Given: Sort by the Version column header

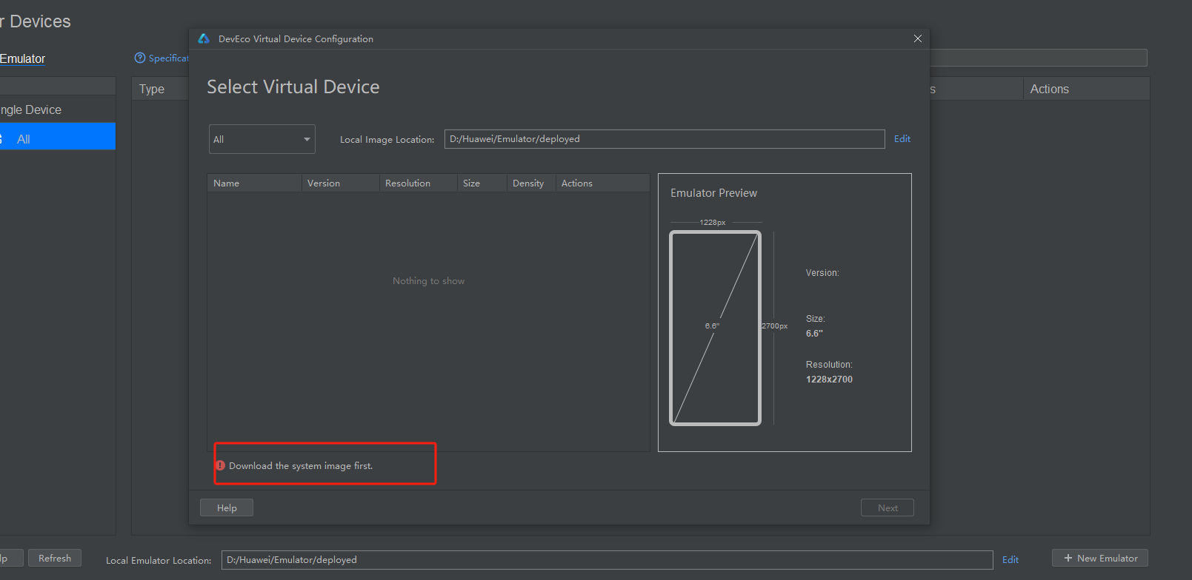Looking at the screenshot, I should [x=341, y=183].
